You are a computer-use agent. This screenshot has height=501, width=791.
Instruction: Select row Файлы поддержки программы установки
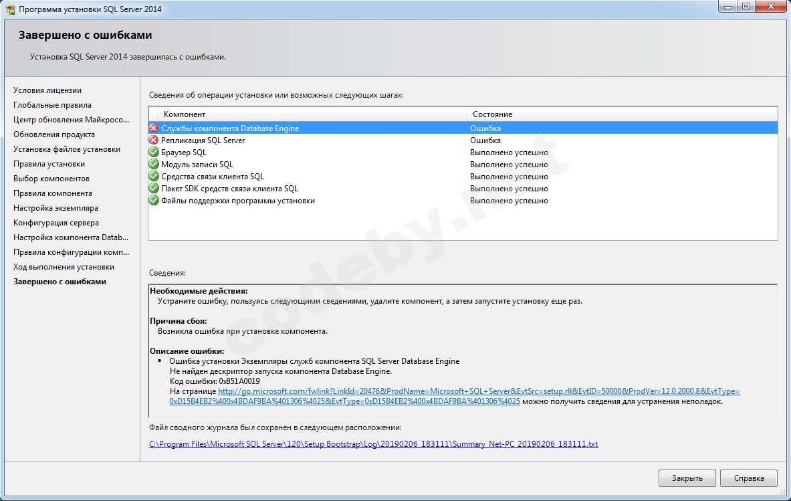point(463,201)
